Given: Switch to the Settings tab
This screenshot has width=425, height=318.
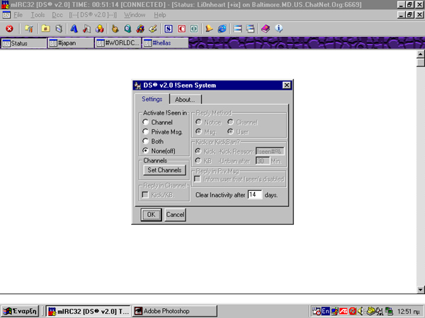Looking at the screenshot, I should click(x=152, y=99).
